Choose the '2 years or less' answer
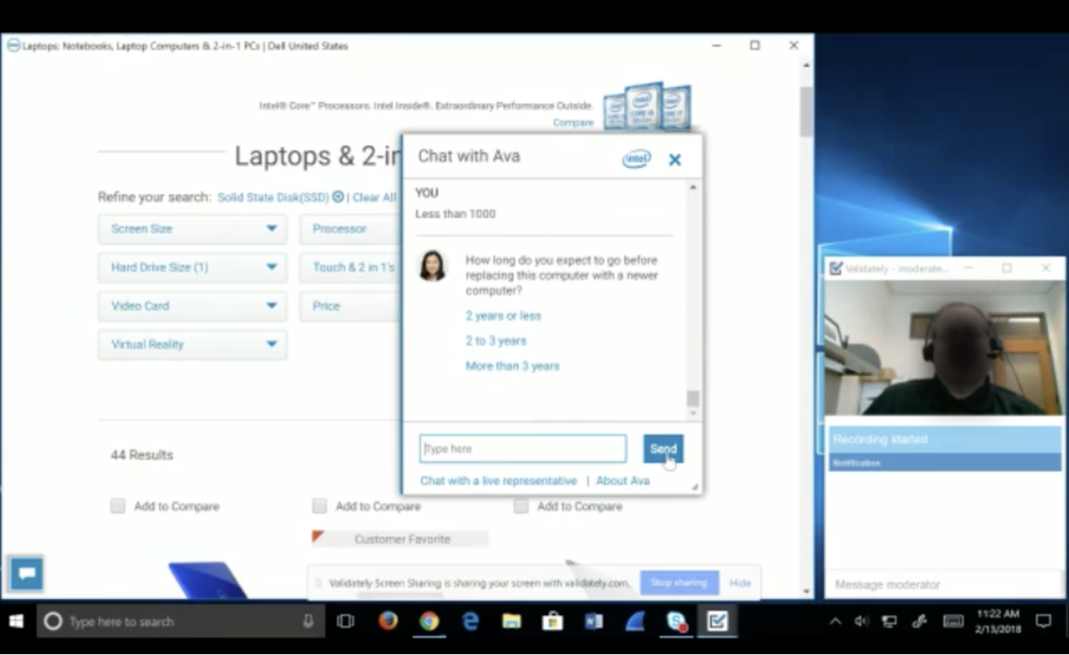Screen dimensions: 1069x655 pos(503,316)
